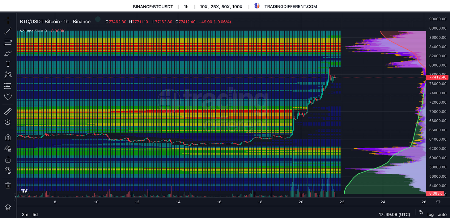Toggle magnet mode for drawings

(x=8, y=137)
